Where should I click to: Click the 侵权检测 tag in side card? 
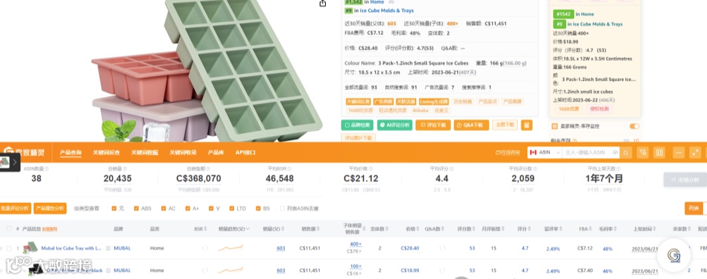[600, 109]
